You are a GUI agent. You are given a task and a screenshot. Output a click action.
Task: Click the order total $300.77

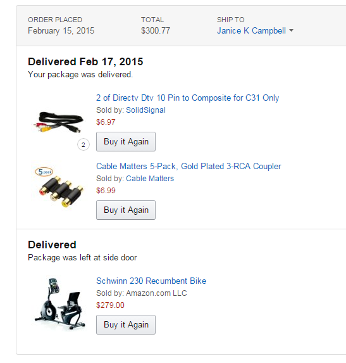[156, 31]
